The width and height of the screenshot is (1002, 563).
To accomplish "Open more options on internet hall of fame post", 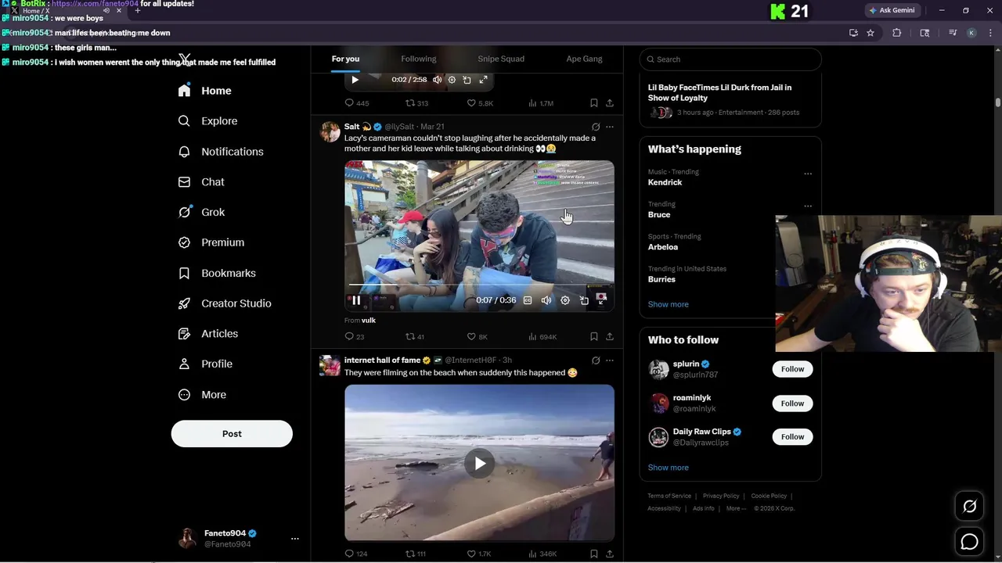I will tap(610, 360).
